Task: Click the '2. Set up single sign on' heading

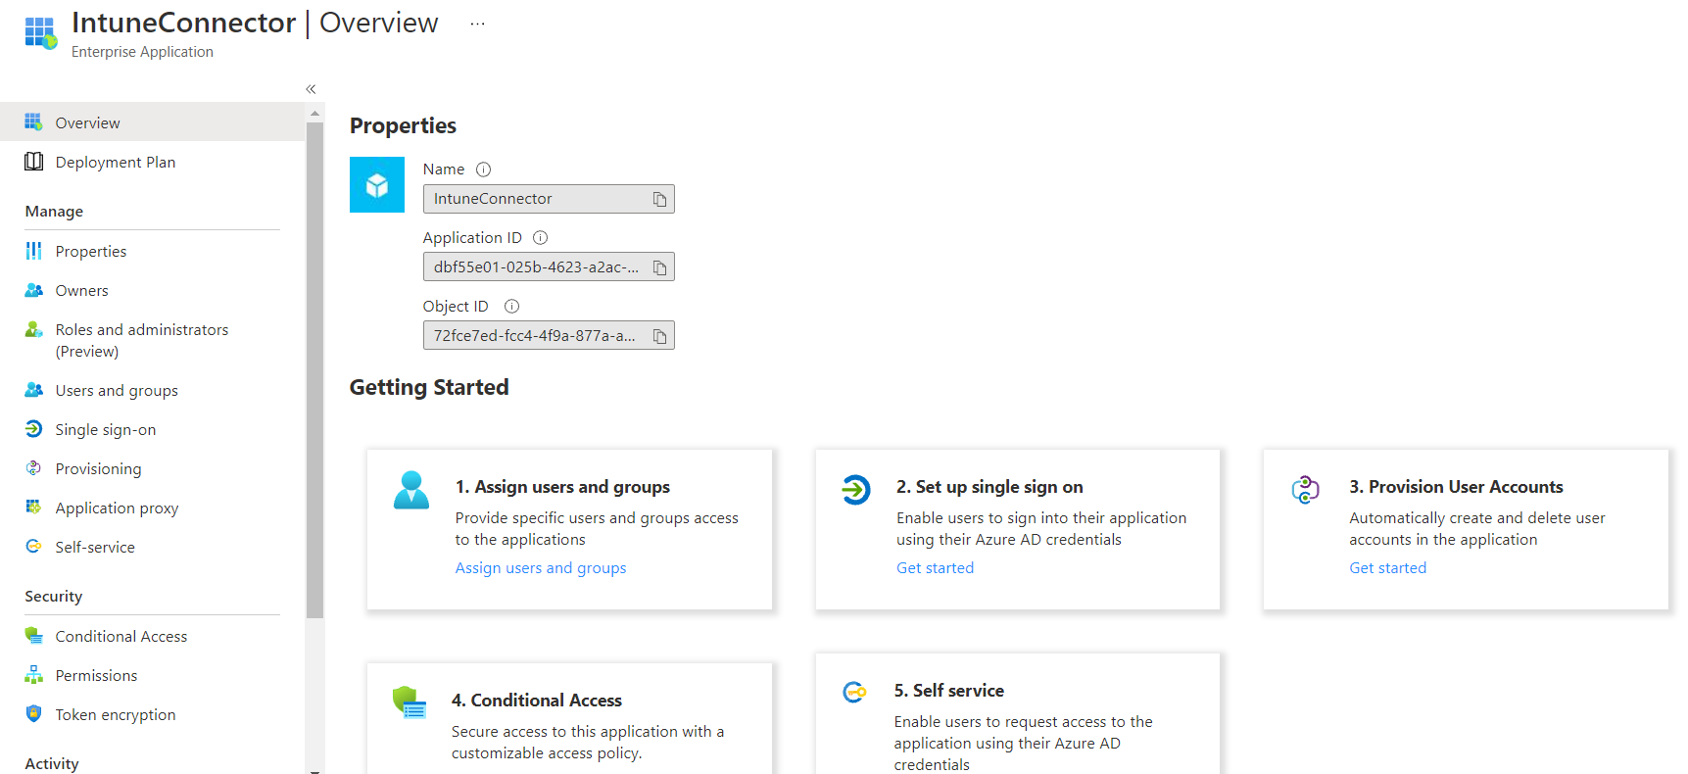Action: tap(989, 487)
